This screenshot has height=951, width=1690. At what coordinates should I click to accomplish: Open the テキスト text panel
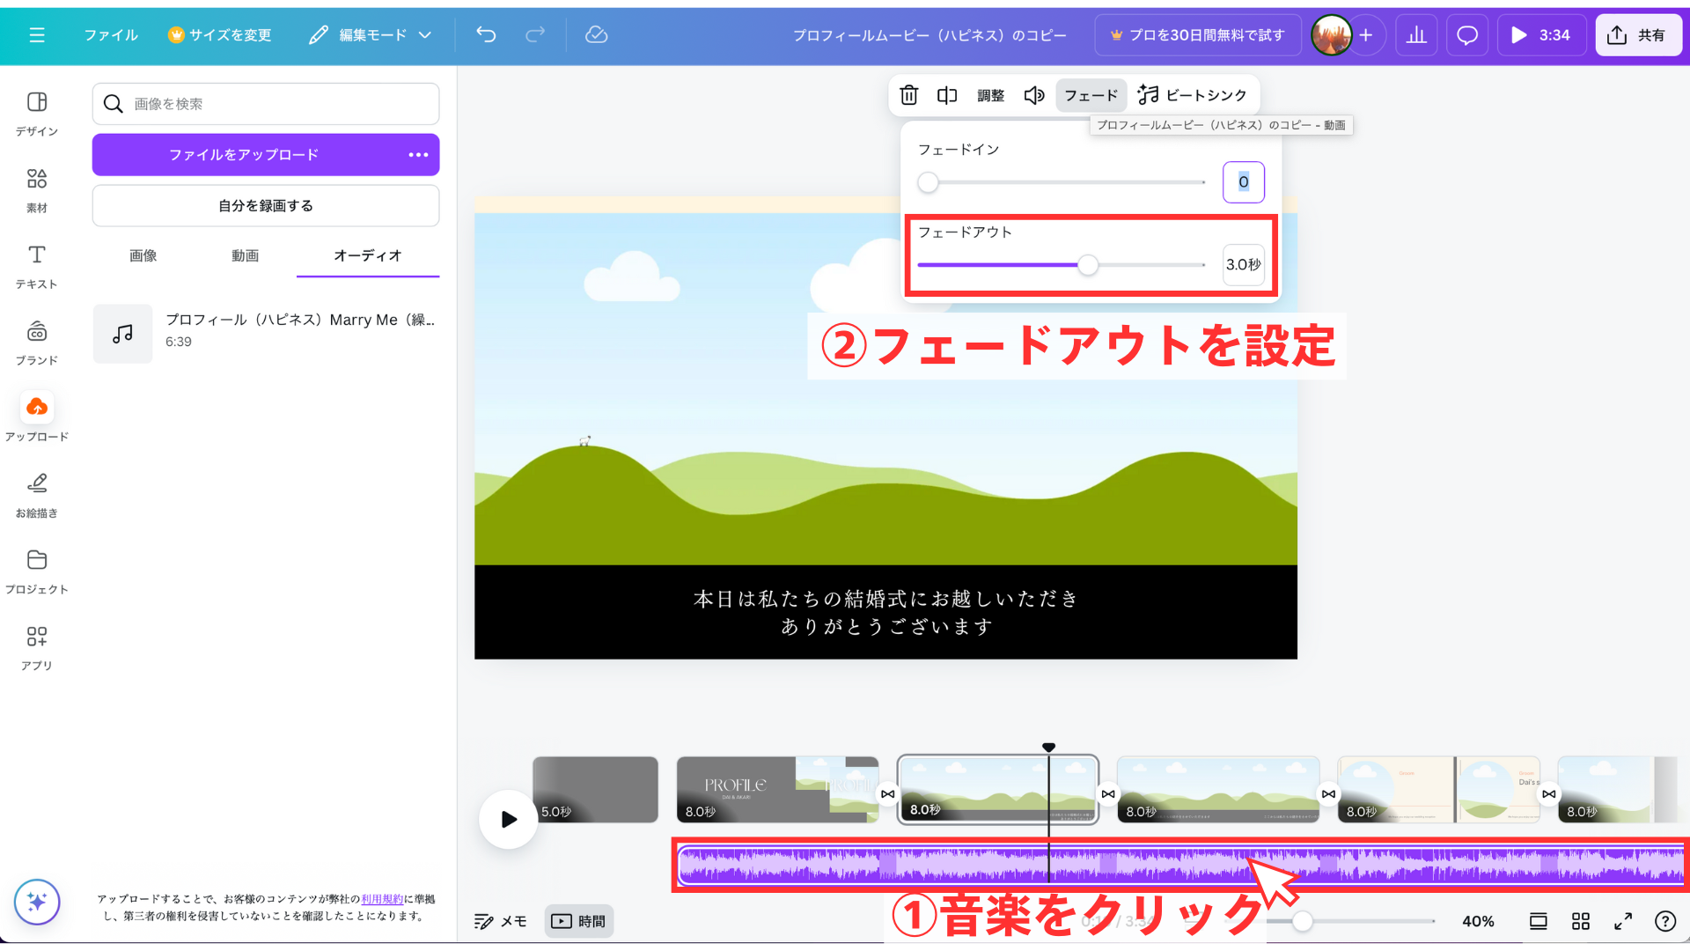click(37, 267)
